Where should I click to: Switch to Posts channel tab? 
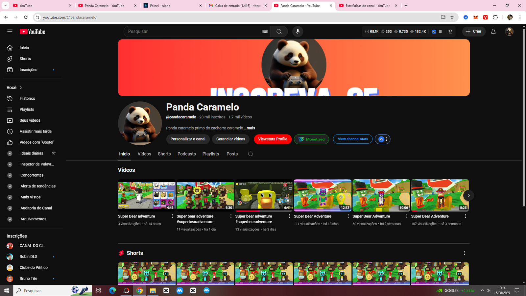pos(232,154)
